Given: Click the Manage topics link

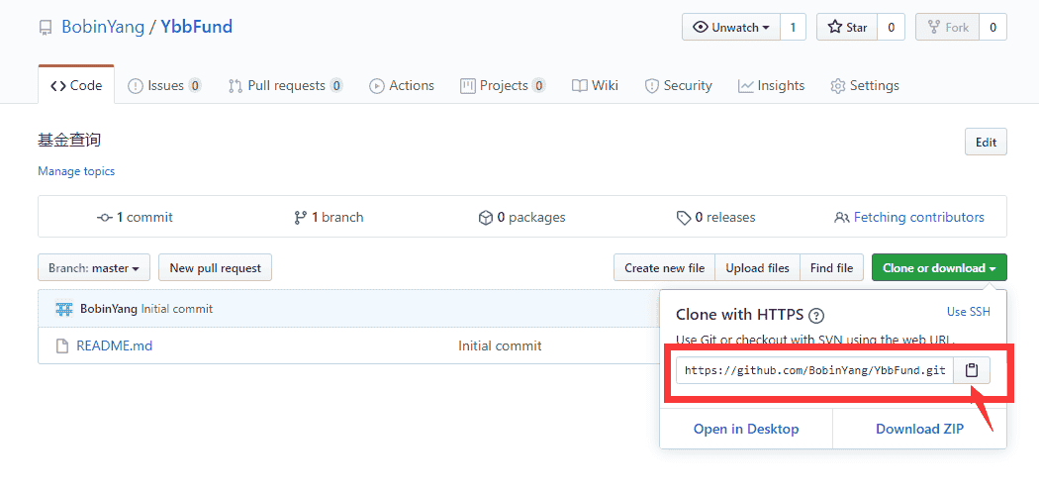Looking at the screenshot, I should point(76,171).
